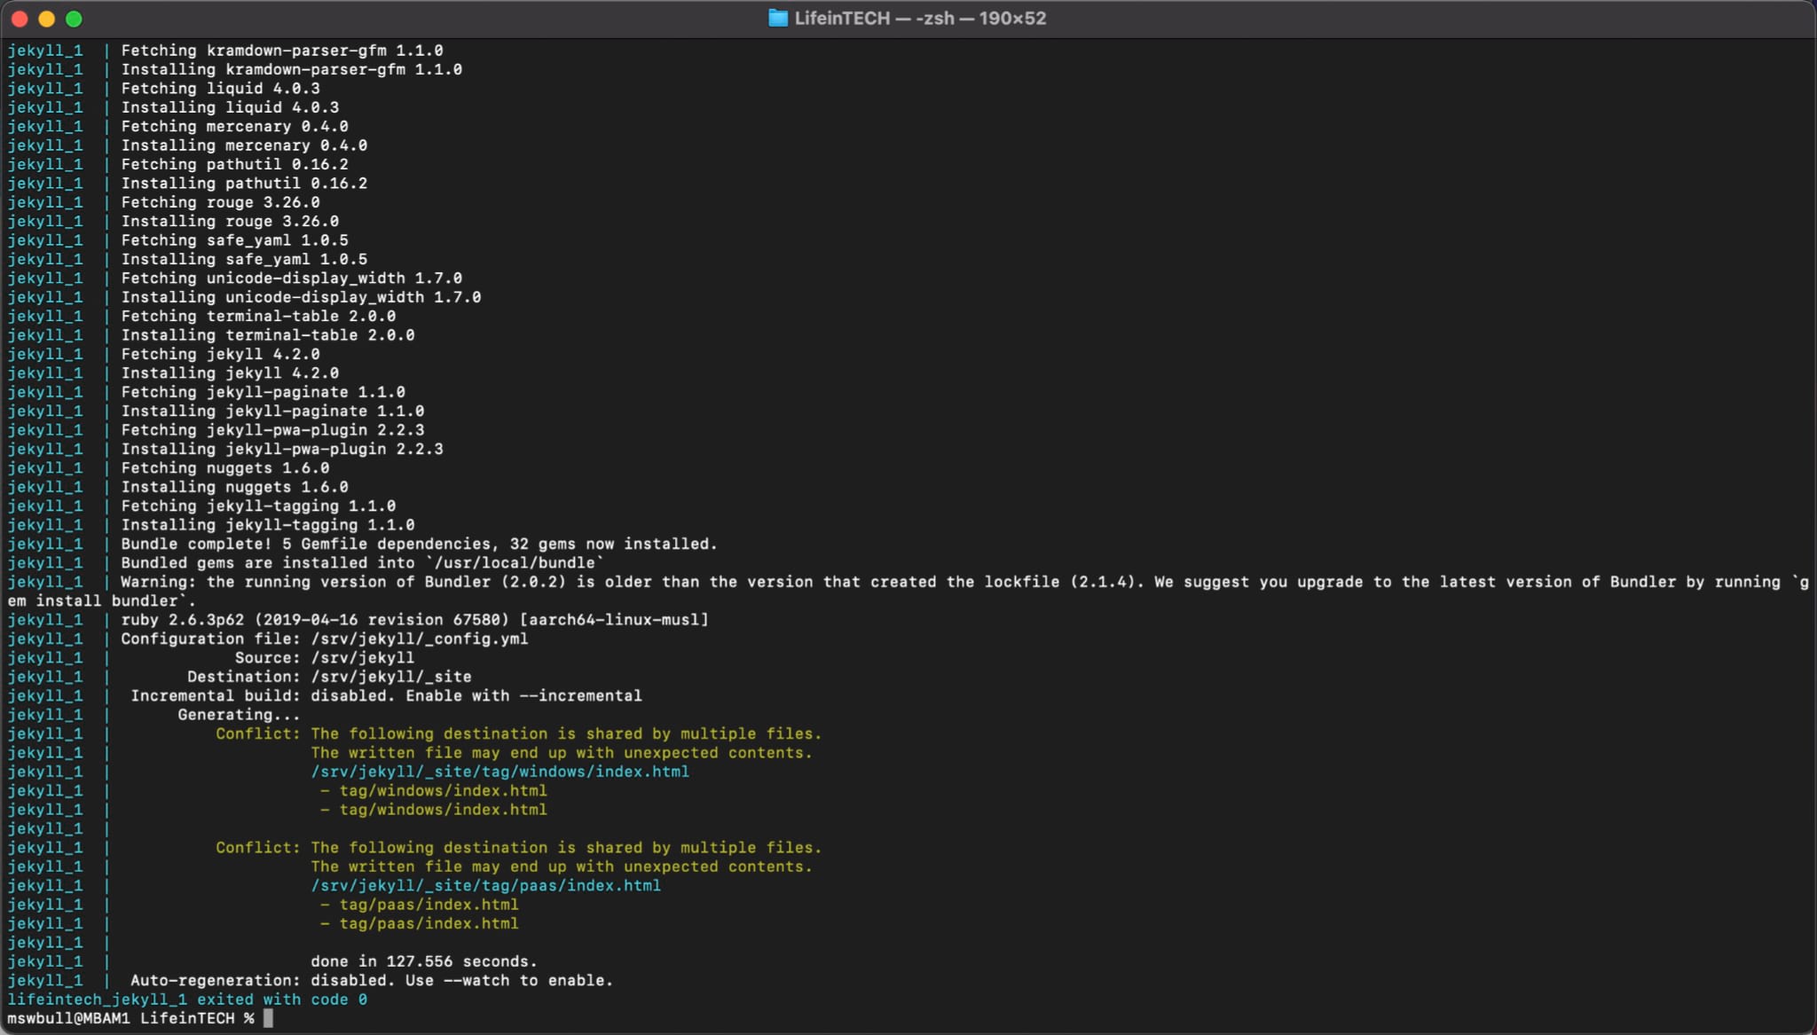Click line 'Fetching liquid 4.0.3'
The width and height of the screenshot is (1817, 1035).
tap(221, 89)
